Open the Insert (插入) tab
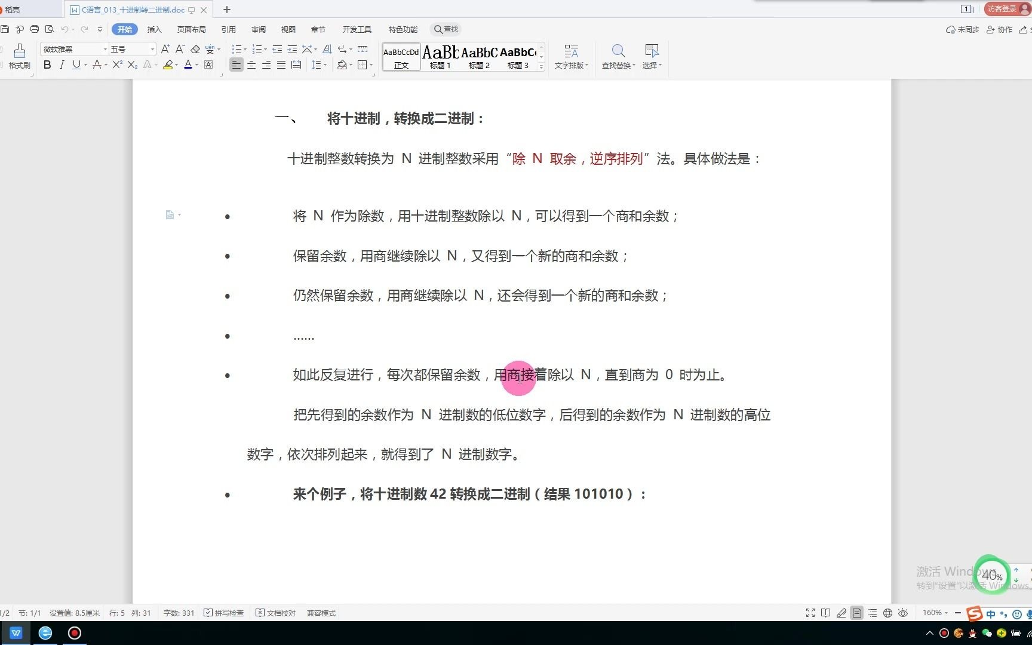 [154, 29]
